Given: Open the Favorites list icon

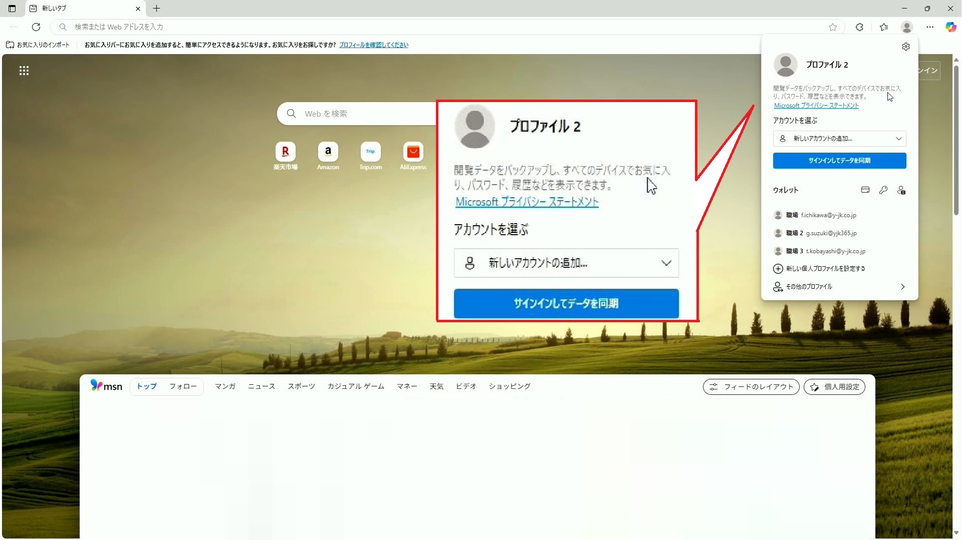Looking at the screenshot, I should (884, 27).
